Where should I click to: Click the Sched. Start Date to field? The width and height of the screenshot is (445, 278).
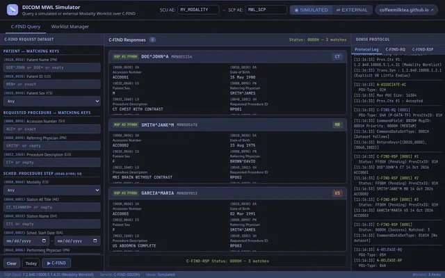pos(77,241)
